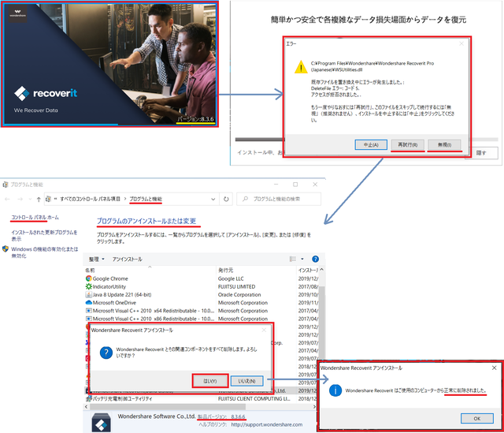Click the battery utility icon
The height and width of the screenshot is (433, 504).
[x=89, y=398]
